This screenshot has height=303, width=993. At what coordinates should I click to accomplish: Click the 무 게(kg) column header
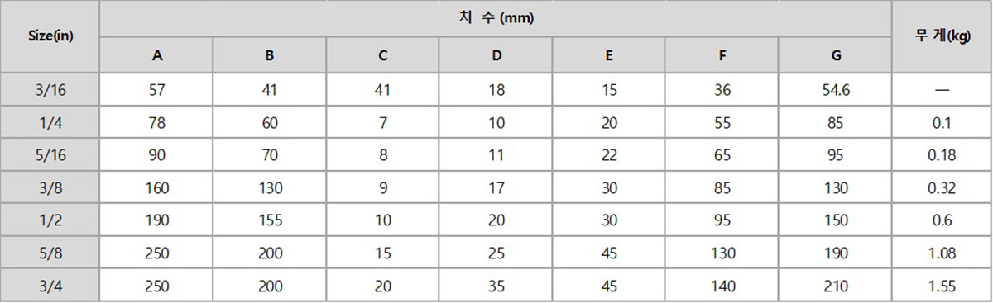click(942, 37)
